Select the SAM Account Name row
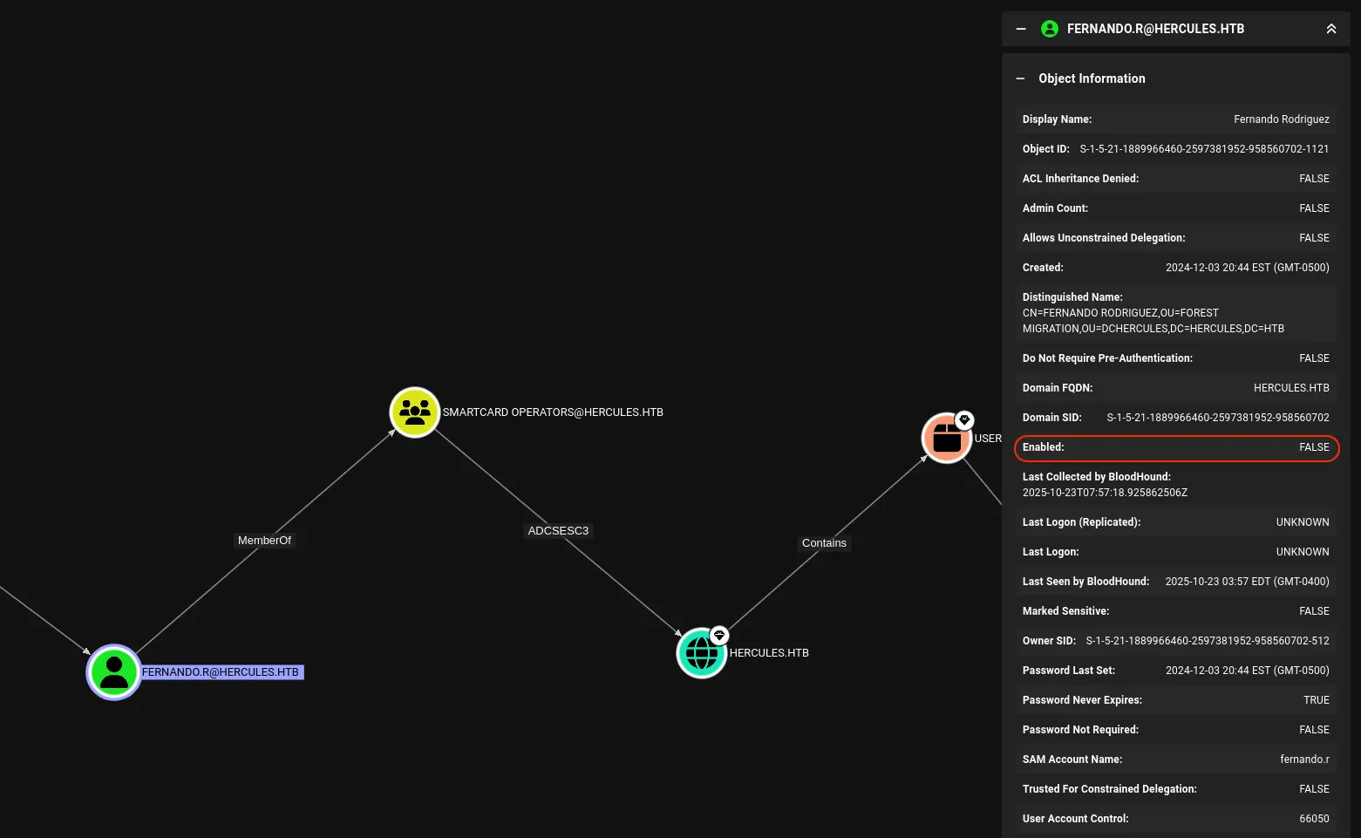Image resolution: width=1361 pixels, height=838 pixels. (1175, 760)
